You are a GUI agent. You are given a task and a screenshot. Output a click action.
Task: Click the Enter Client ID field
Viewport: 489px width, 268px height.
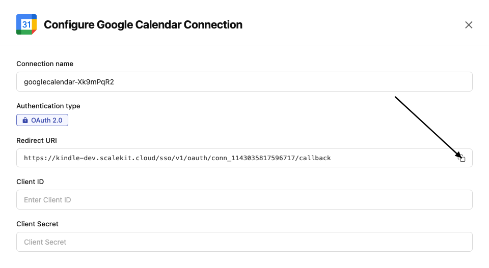244,200
